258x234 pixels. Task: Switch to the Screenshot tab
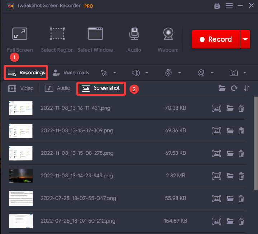click(x=101, y=88)
